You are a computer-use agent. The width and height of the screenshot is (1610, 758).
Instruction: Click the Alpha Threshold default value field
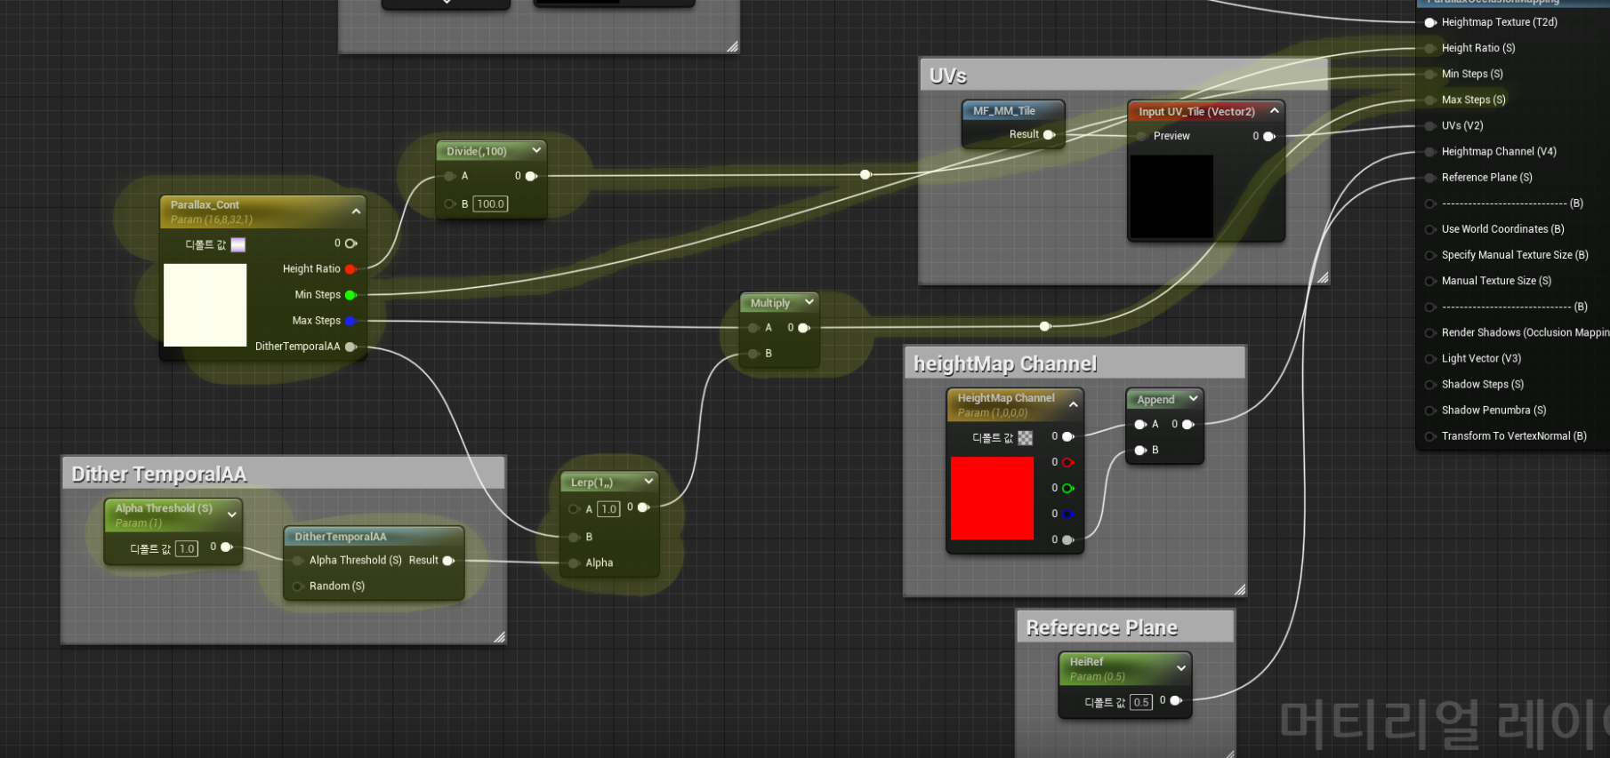[187, 548]
